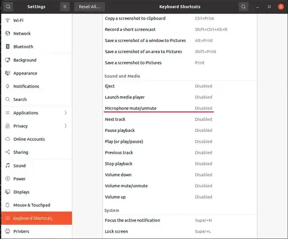288x239 pixels.
Task: Click the Displays monitor icon
Action: pyautogui.click(x=7, y=192)
